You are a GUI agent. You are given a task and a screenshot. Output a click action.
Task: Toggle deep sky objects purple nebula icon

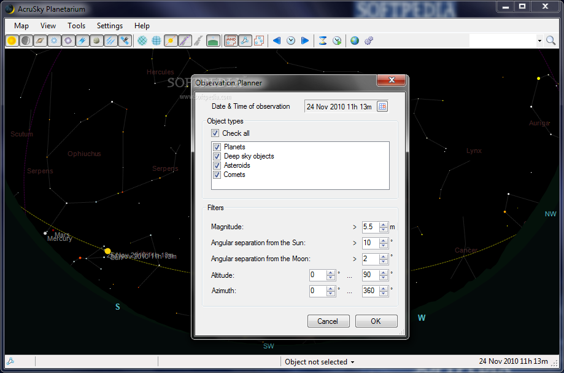coord(68,41)
